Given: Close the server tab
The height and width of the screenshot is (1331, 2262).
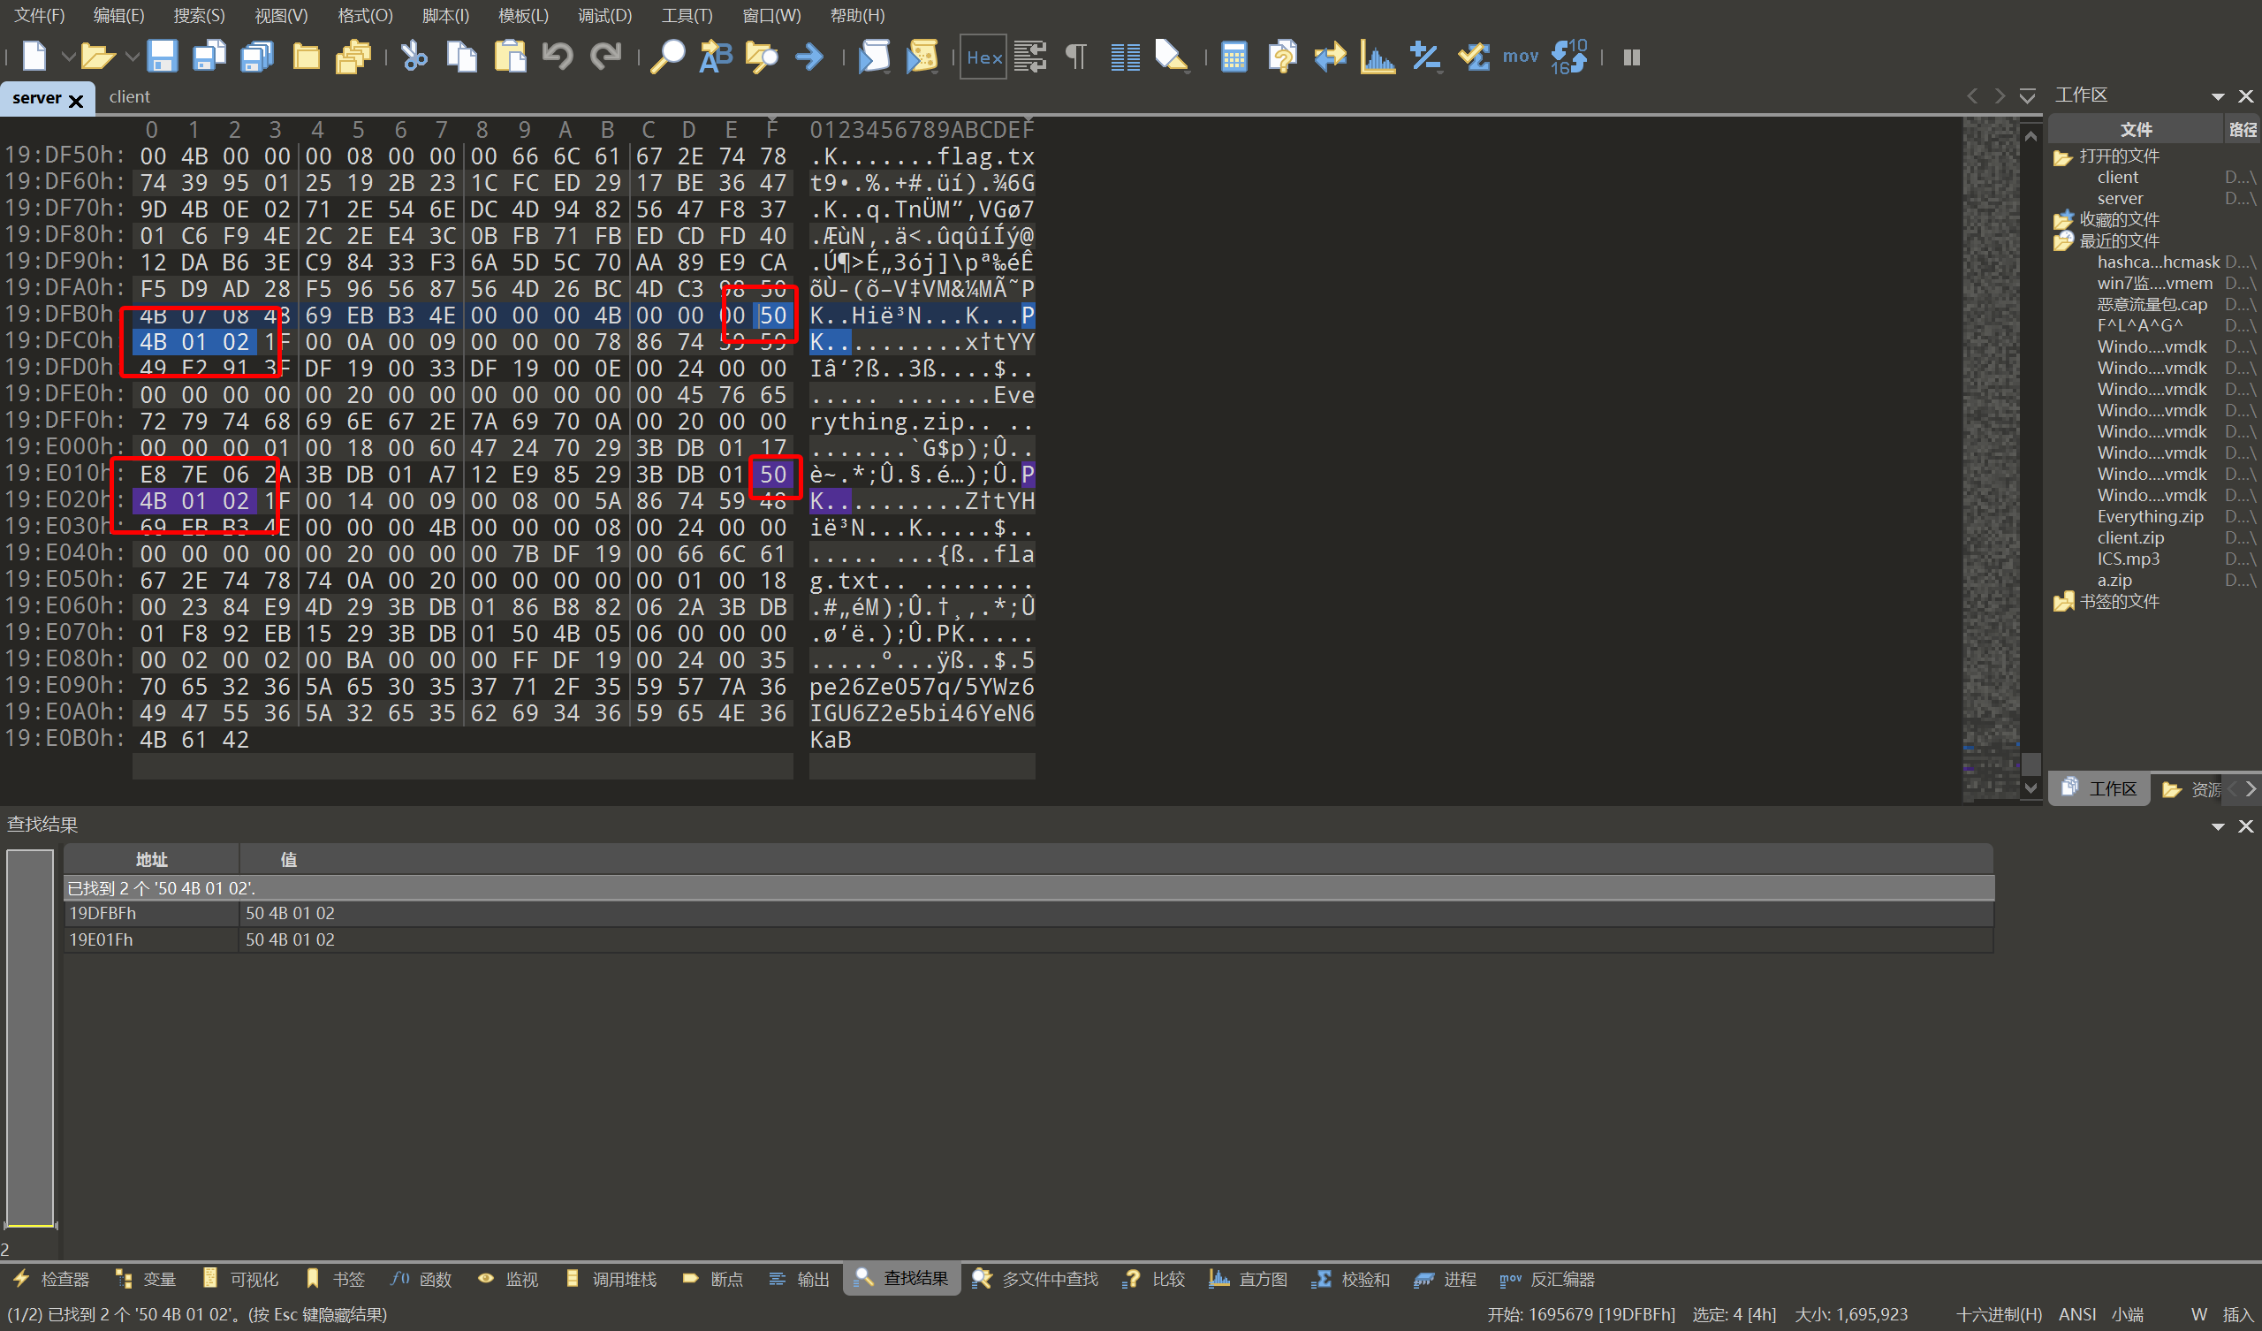Looking at the screenshot, I should (x=76, y=100).
